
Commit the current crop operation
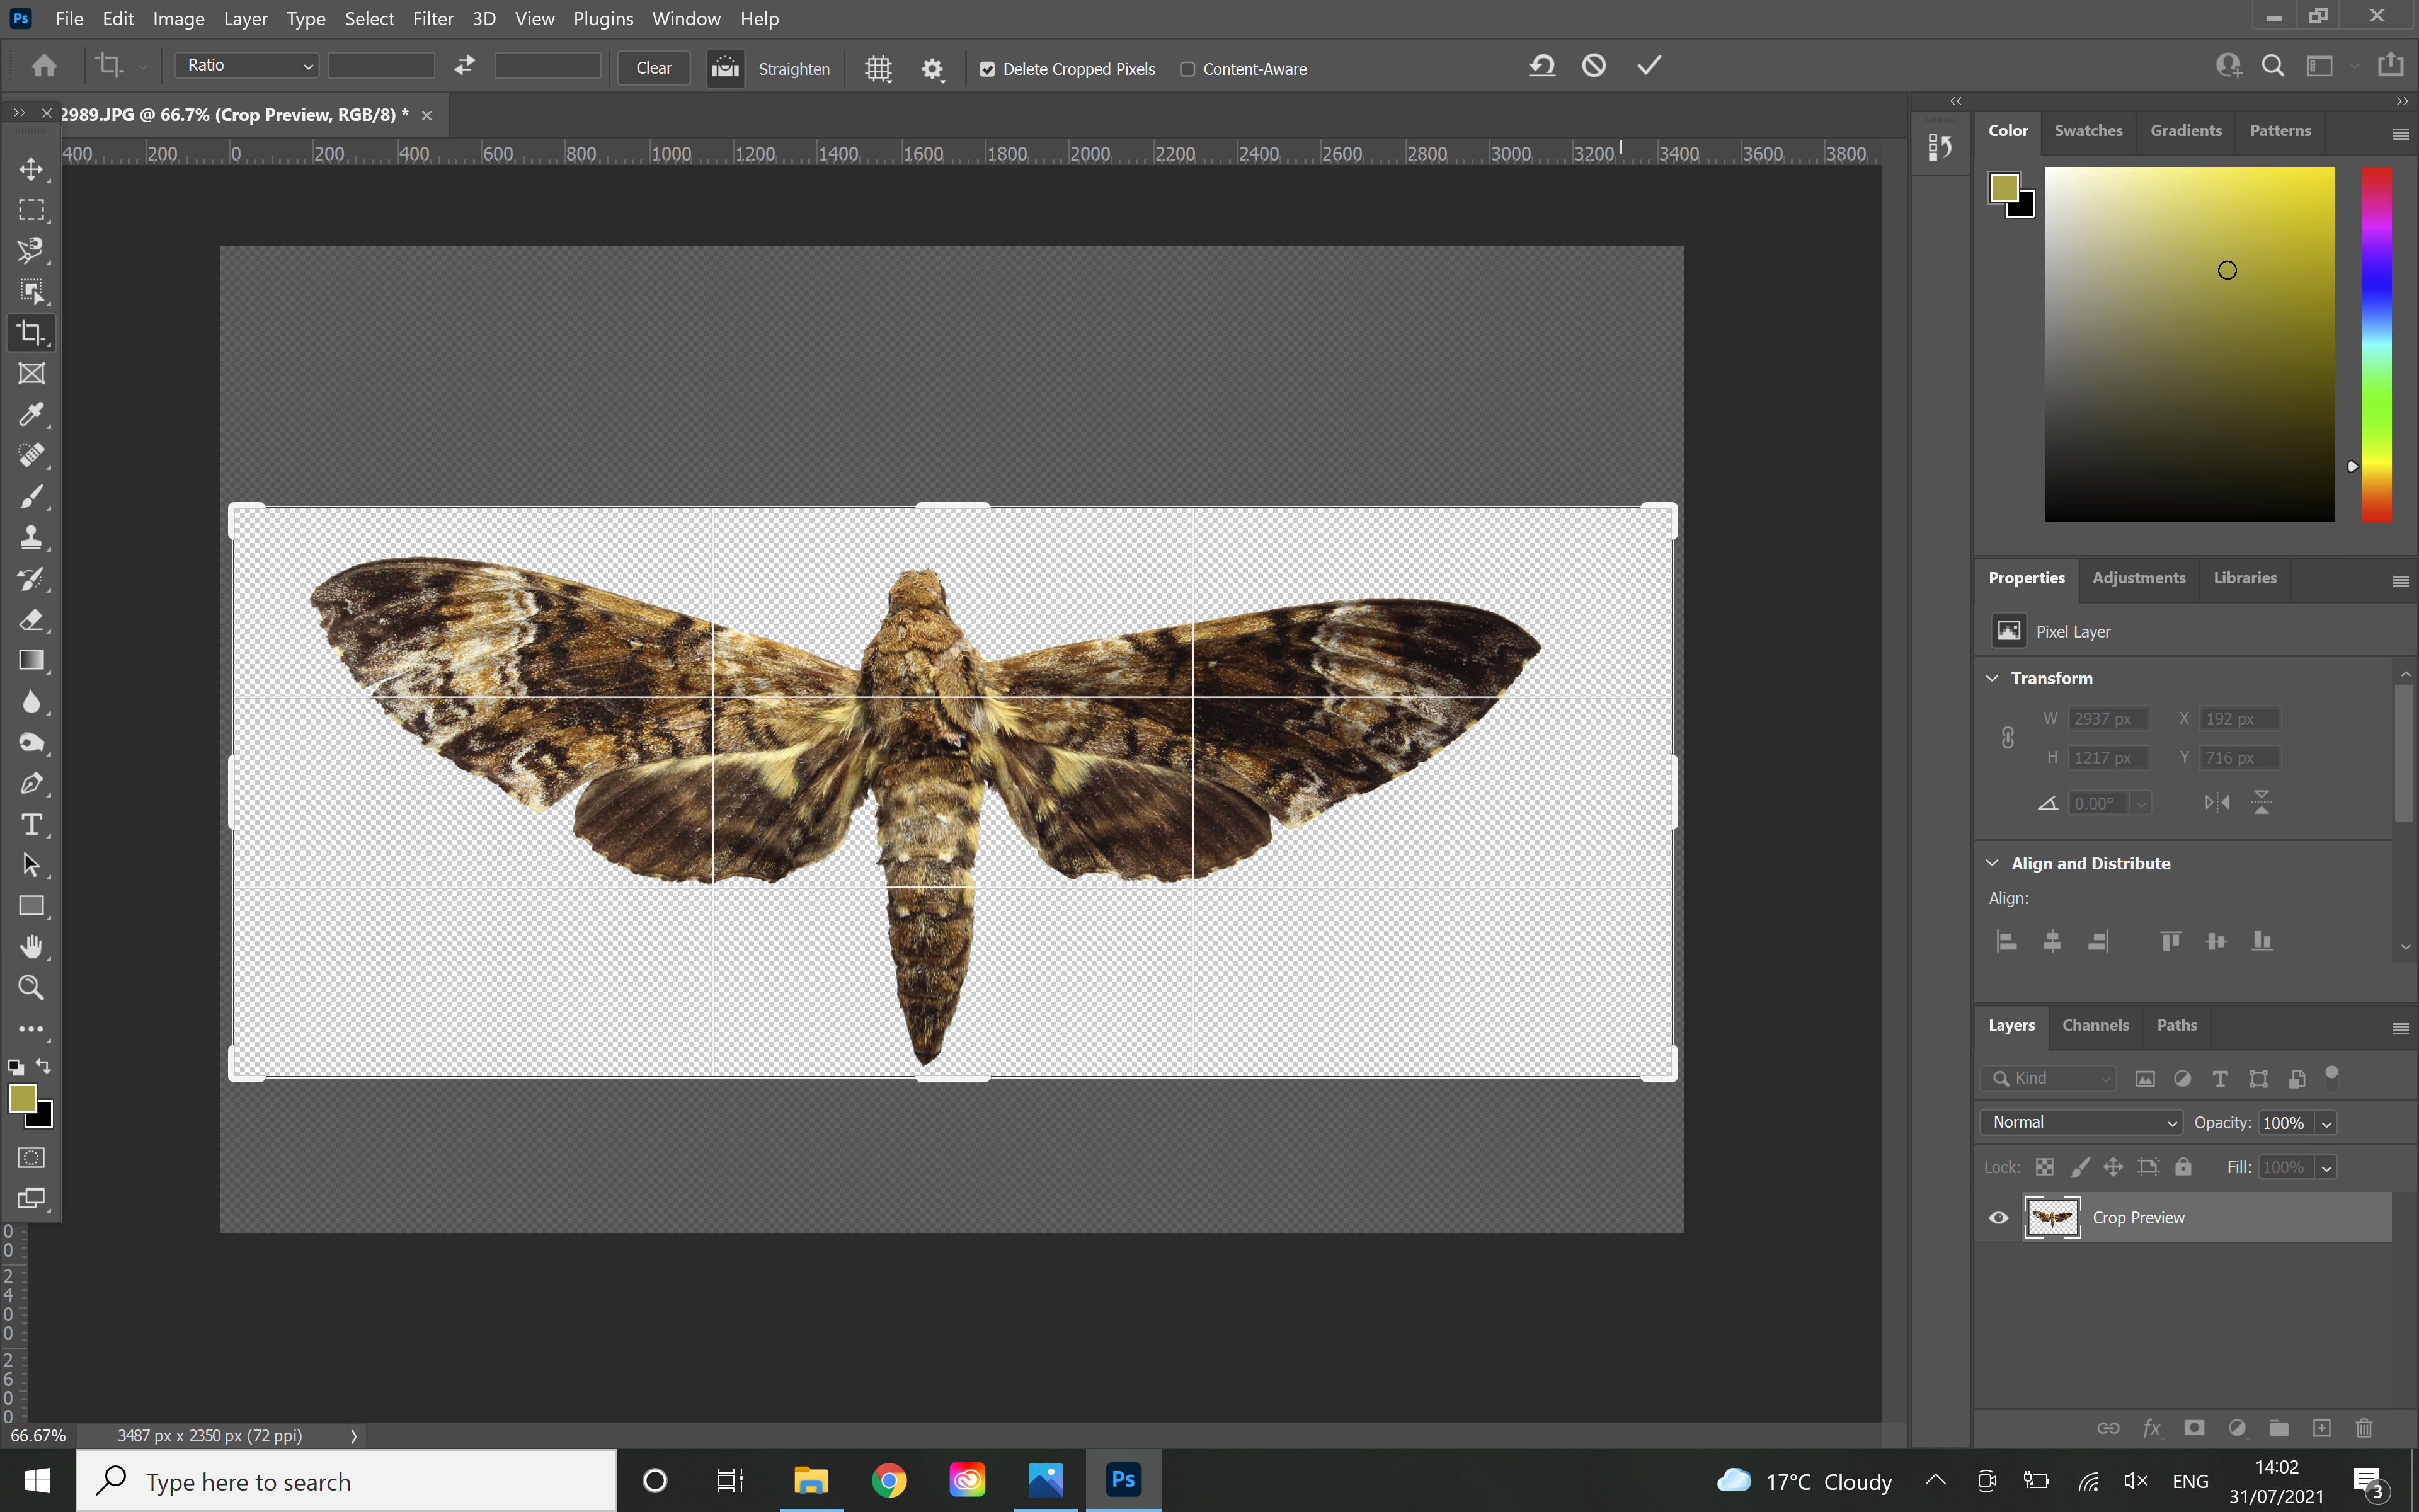click(1649, 66)
